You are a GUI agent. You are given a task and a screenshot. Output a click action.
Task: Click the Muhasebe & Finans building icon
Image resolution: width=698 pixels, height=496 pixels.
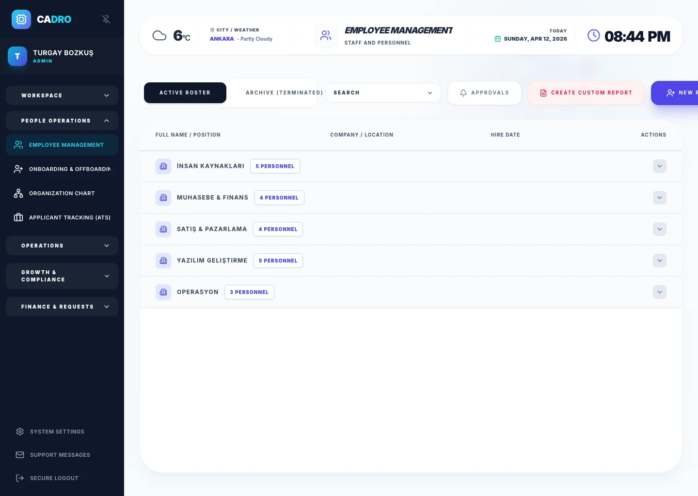coord(163,198)
